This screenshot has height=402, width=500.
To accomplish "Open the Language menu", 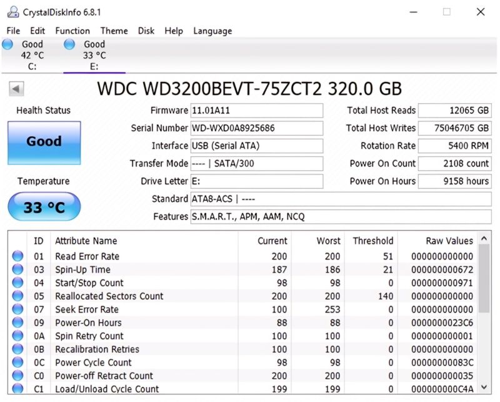I will pos(212,31).
